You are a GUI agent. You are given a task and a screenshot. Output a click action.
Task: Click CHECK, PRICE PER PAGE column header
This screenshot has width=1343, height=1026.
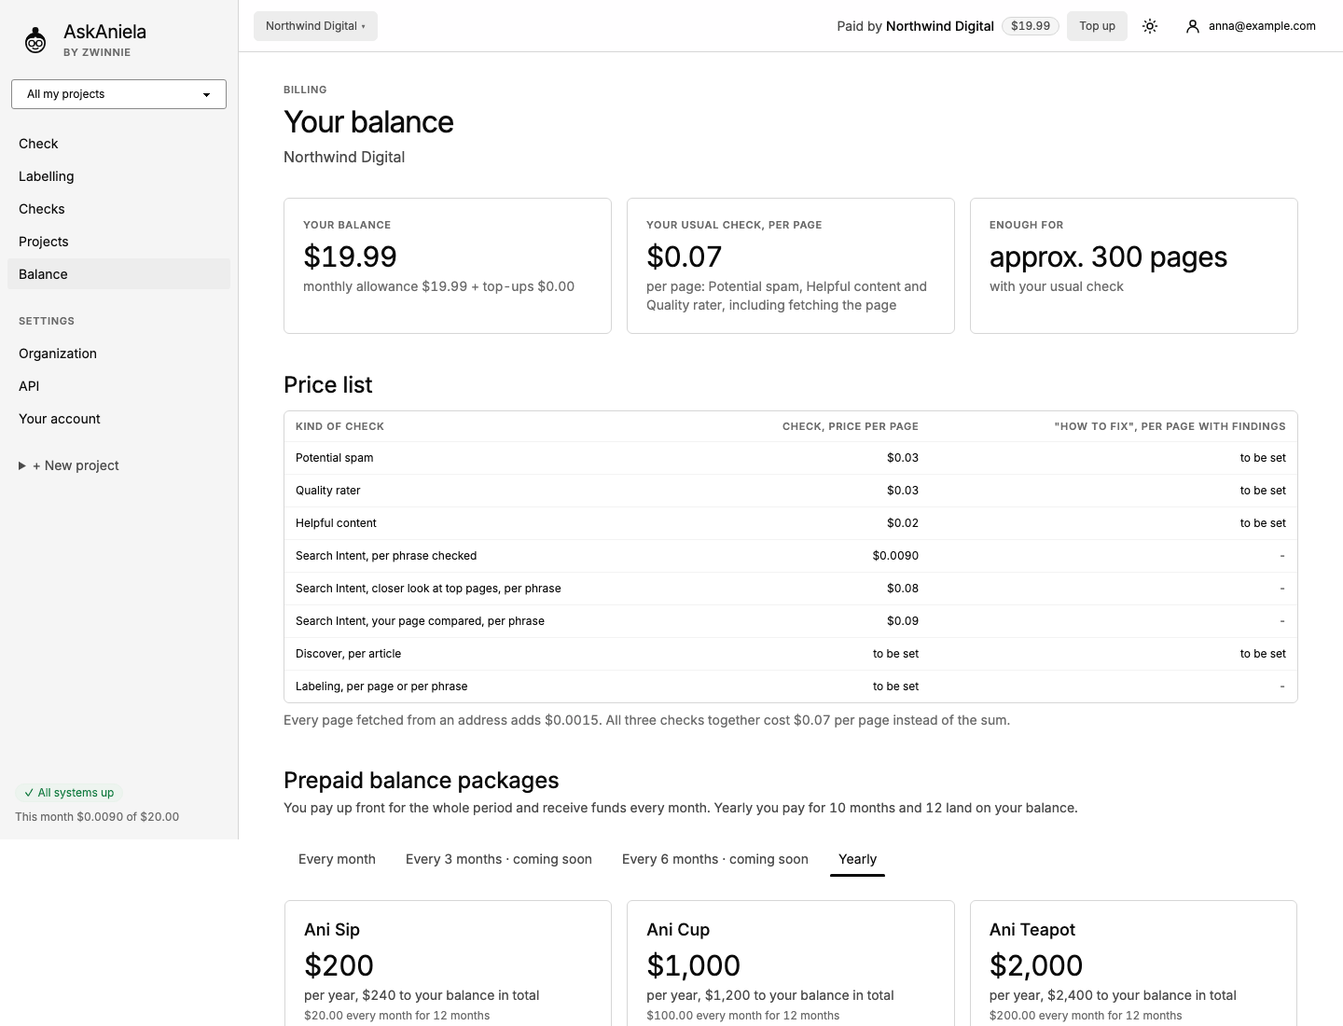point(851,426)
